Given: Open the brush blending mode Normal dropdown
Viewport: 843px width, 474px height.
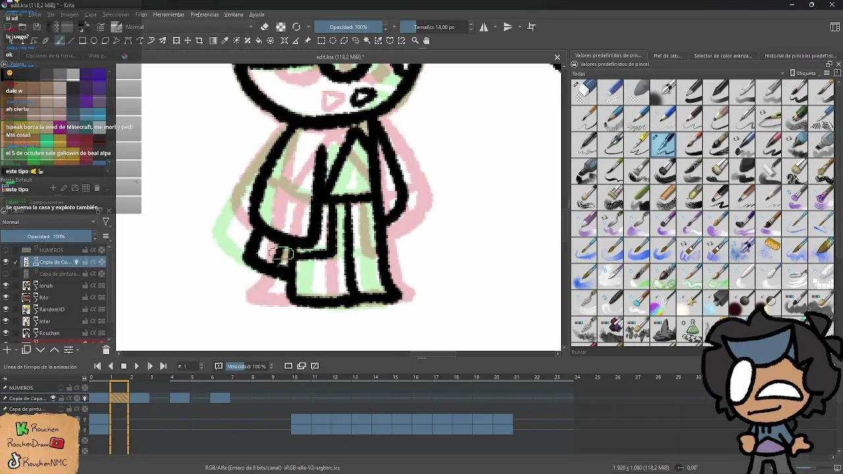Looking at the screenshot, I should pyautogui.click(x=189, y=27).
